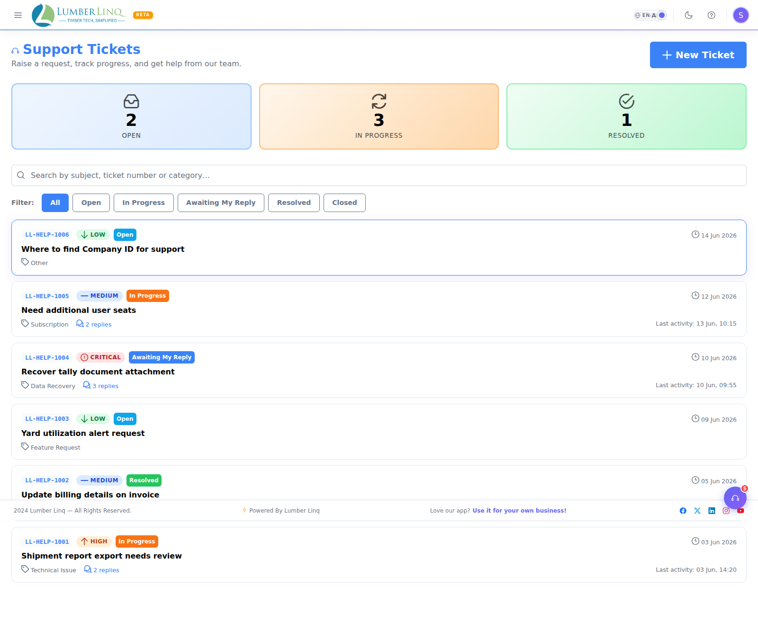Open ticket 'Where to find Company ID for support'
Viewport: 758px width, 630px height.
tap(103, 249)
